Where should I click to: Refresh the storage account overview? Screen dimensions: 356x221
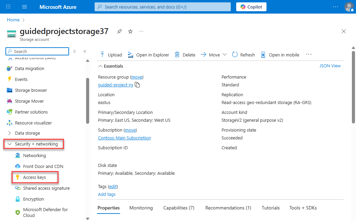(x=243, y=55)
